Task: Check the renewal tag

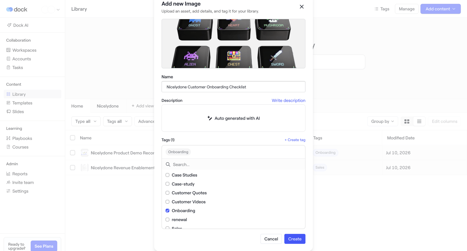Action: [167, 220]
